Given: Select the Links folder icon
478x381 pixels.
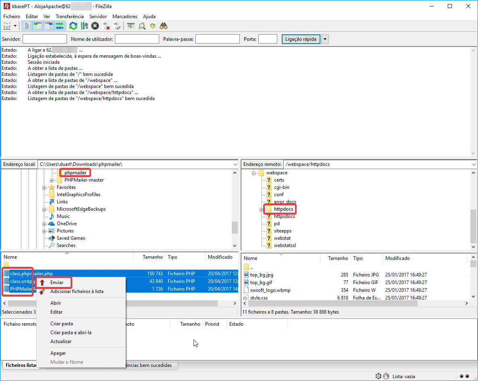Looking at the screenshot, I should (52, 202).
